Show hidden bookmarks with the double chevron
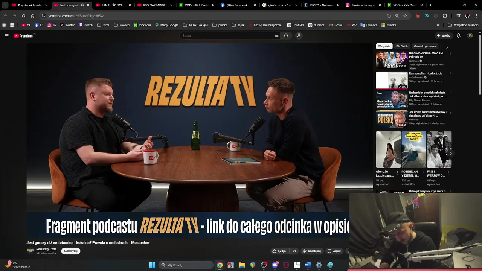 (x=438, y=25)
